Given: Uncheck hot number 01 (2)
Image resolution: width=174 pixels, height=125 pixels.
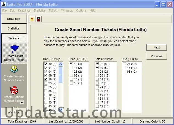Looking at the screenshot, I should 46,68.
